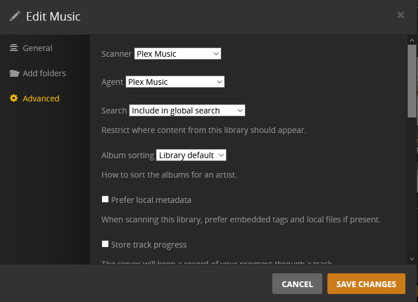Image resolution: width=418 pixels, height=302 pixels.
Task: Select the Advanced tab label
Action: pos(41,99)
